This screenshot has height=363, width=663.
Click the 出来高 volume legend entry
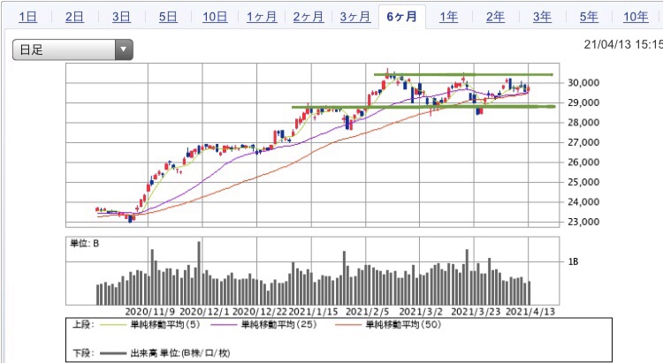coord(180,353)
